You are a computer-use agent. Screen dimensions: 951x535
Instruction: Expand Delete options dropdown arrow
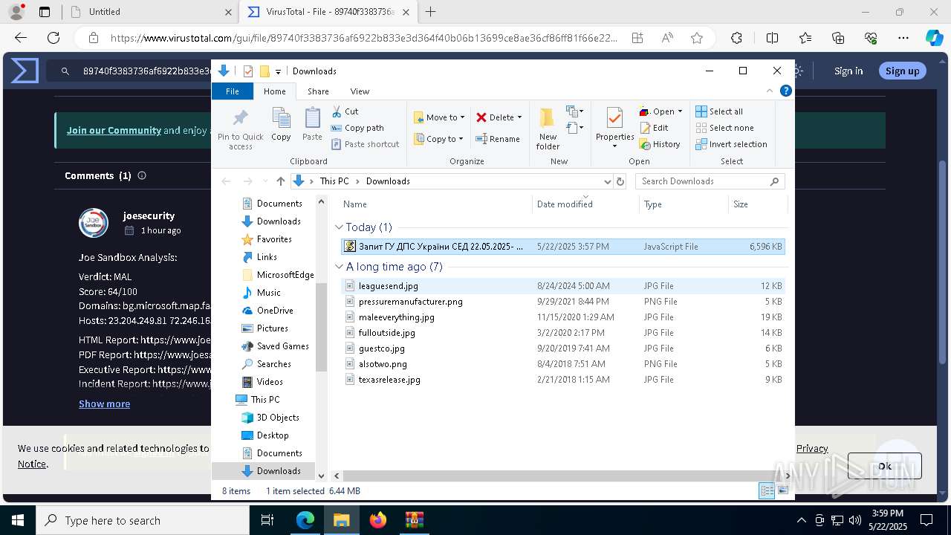click(519, 117)
